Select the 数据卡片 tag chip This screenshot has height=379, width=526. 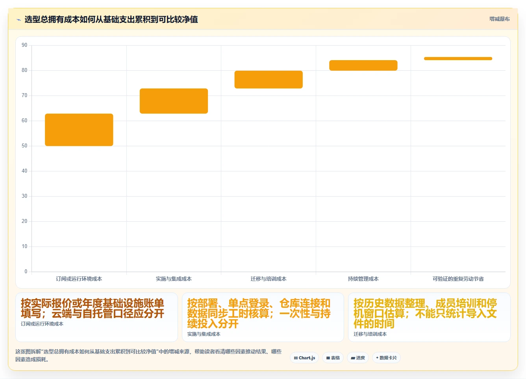pos(386,358)
